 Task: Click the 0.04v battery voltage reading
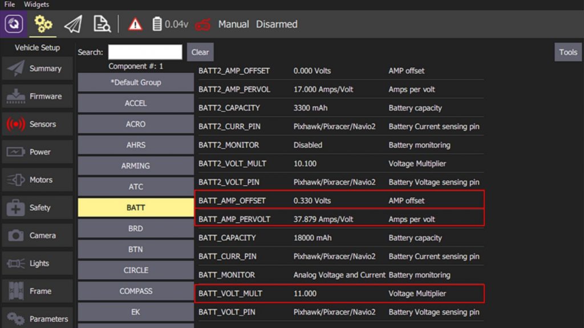pyautogui.click(x=177, y=24)
